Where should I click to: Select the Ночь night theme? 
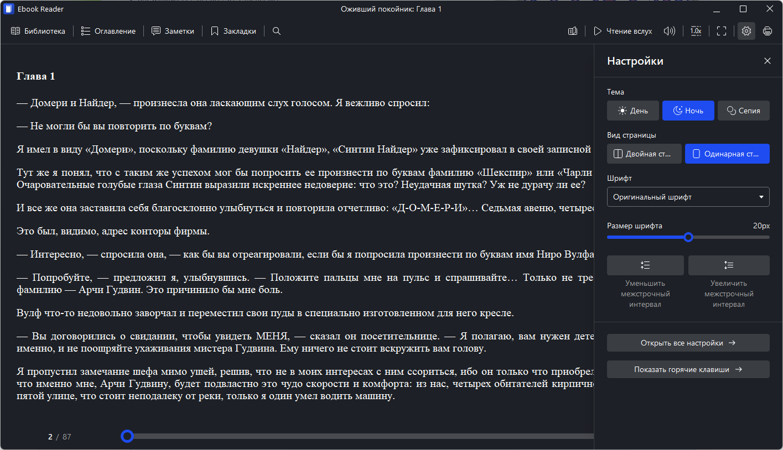[688, 111]
